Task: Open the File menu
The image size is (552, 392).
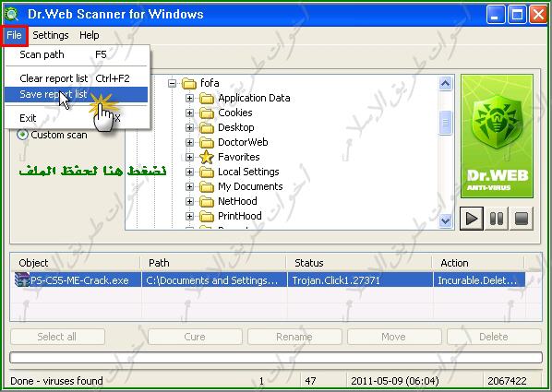Action: pyautogui.click(x=14, y=35)
